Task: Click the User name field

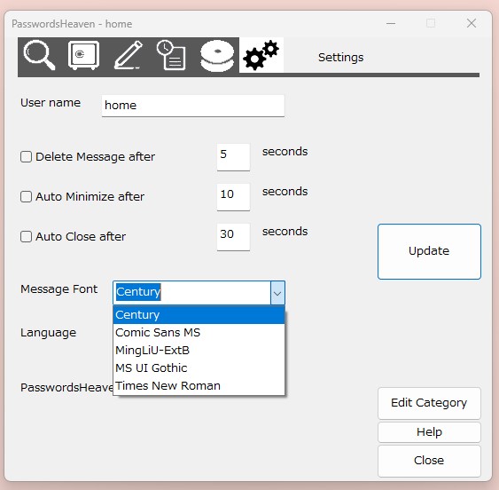Action: coord(193,106)
